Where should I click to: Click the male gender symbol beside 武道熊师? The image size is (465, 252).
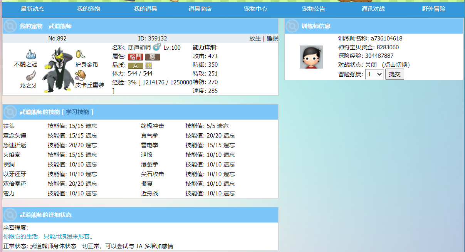click(x=157, y=47)
